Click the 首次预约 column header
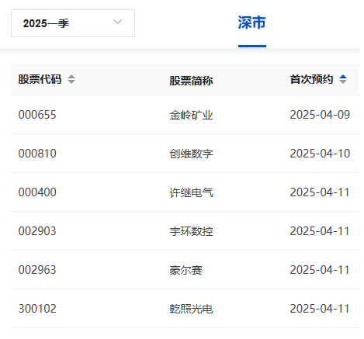Screen dimensions: 364x339 311,79
